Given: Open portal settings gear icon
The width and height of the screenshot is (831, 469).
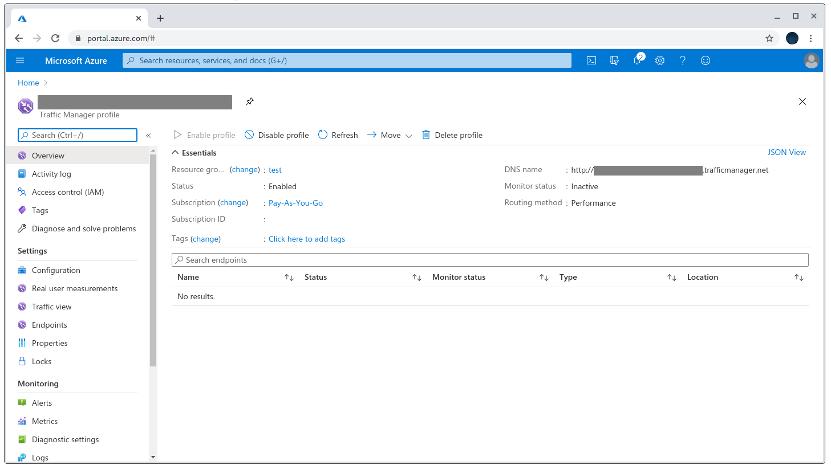Looking at the screenshot, I should pos(660,60).
